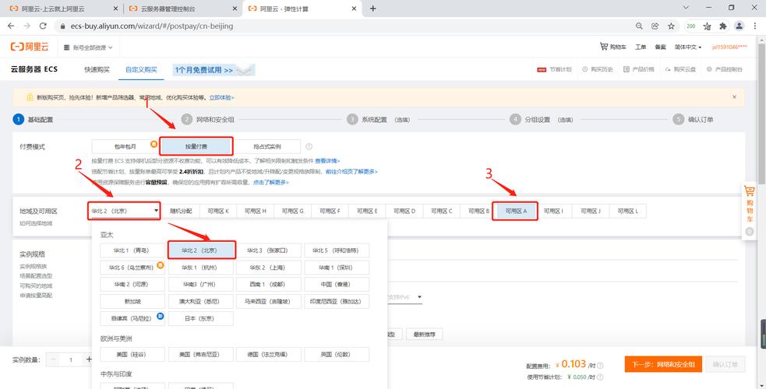Screen dimensions: 766x389
Task: Click the address bar URL field
Action: pos(342,26)
